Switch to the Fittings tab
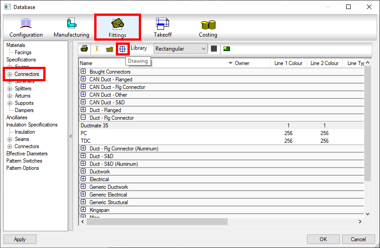 coord(117,28)
